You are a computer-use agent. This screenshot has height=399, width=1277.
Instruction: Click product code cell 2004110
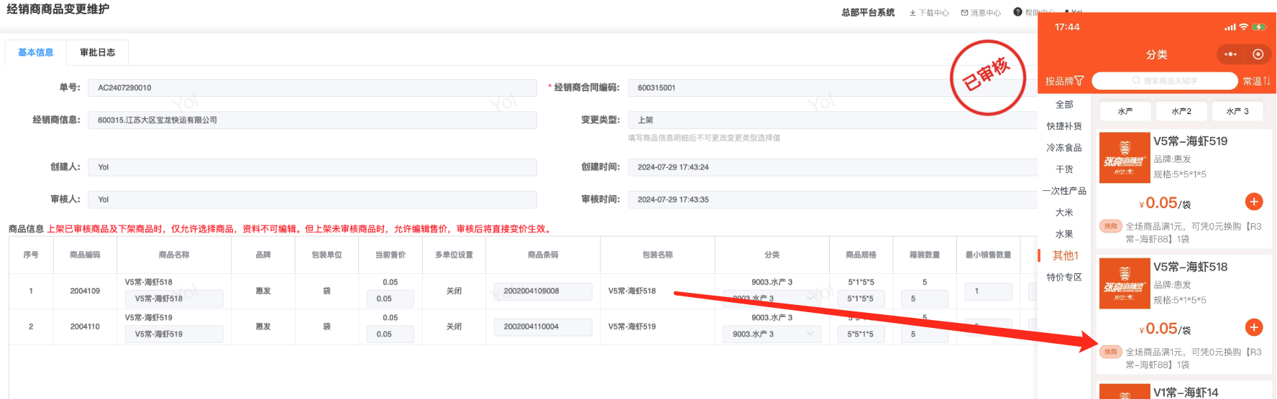[85, 327]
